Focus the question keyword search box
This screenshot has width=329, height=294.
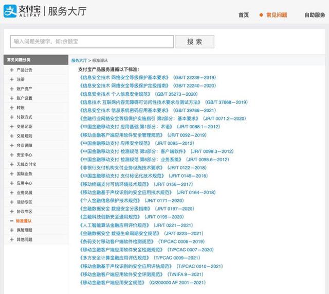pos(92,42)
